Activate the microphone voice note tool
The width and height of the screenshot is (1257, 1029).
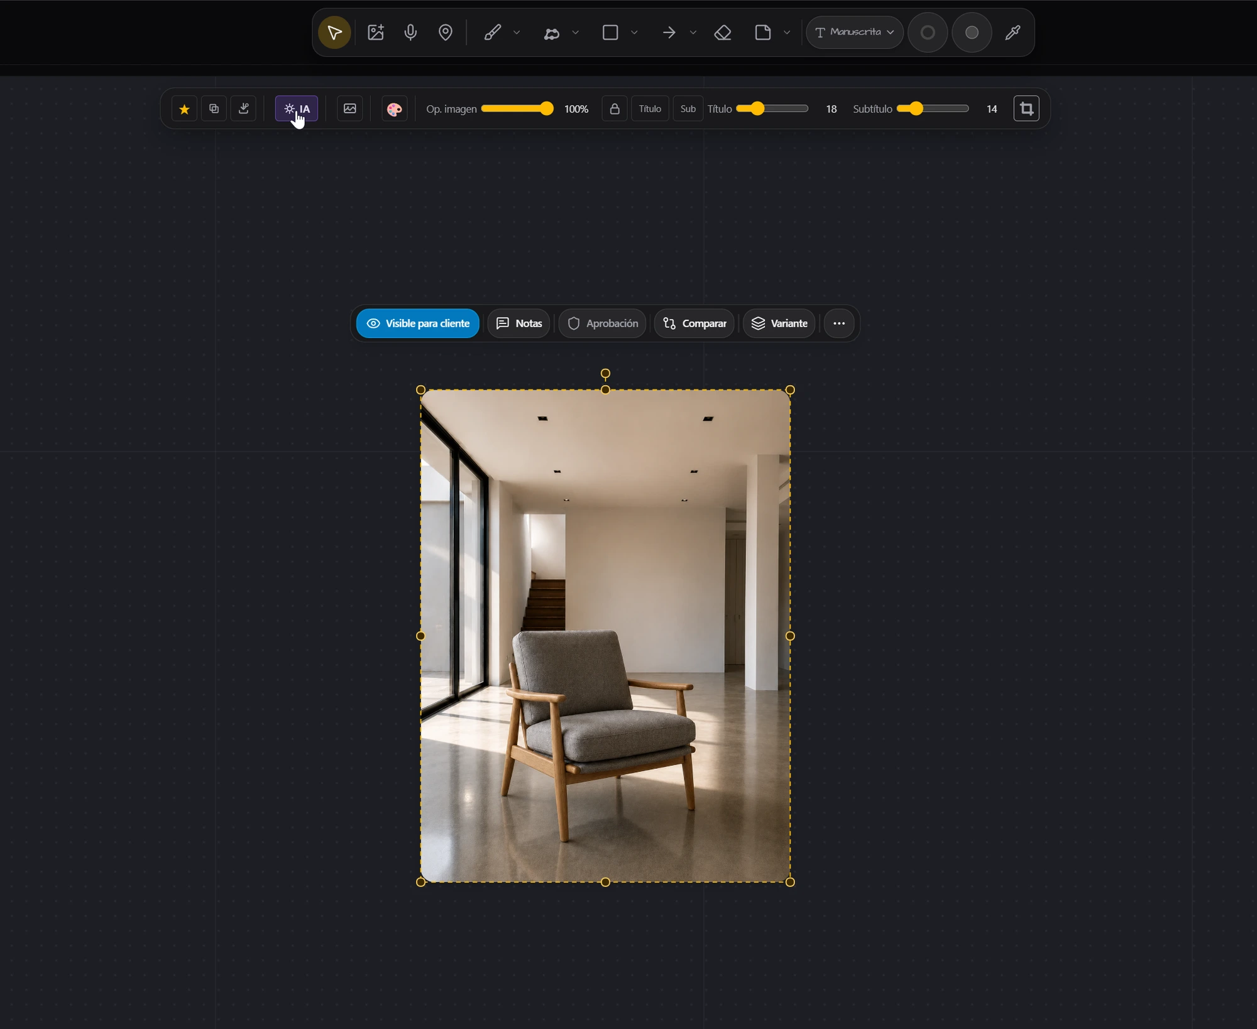[410, 32]
